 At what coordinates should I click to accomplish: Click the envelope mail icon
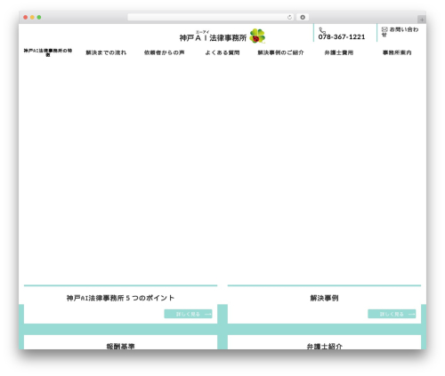coord(384,29)
